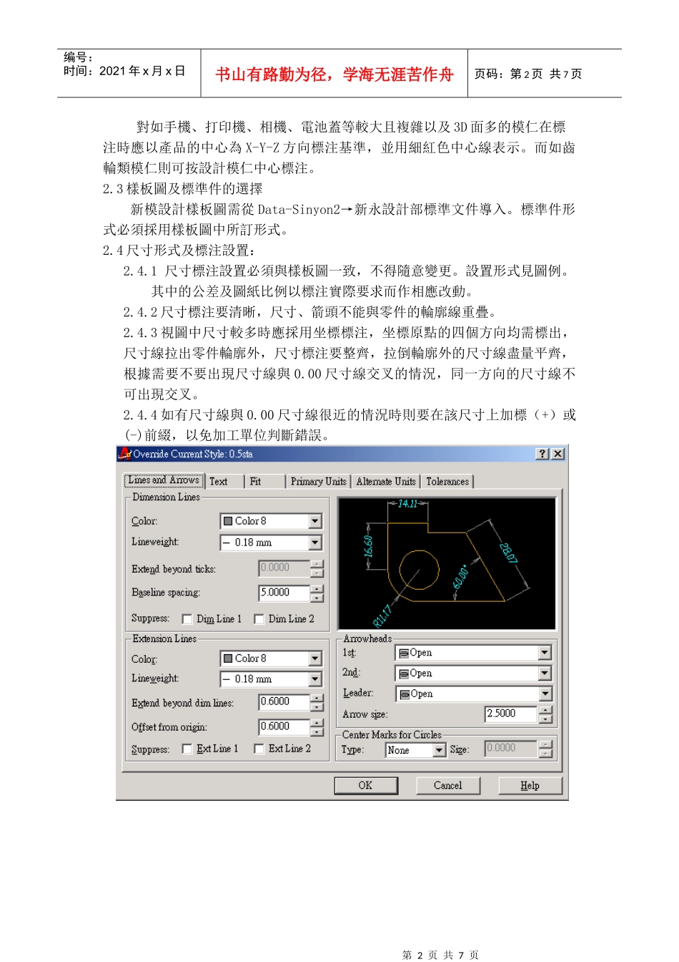Click the lineweight line sample in Dimension Lines
Viewport: 679px width, 962px height.
(x=227, y=543)
